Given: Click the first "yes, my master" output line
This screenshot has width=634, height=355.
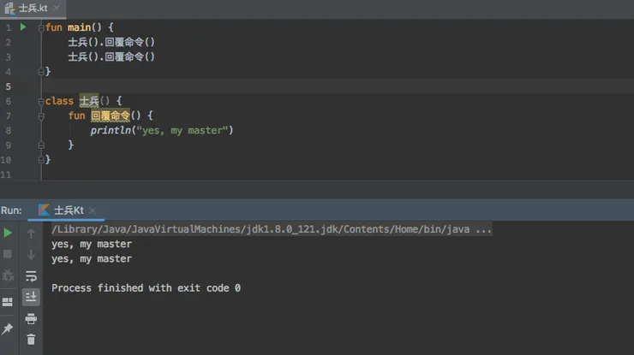Looking at the screenshot, I should [92, 244].
